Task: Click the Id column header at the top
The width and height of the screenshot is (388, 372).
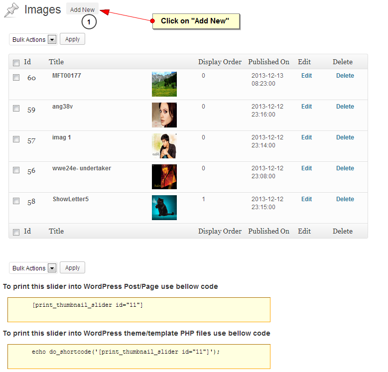Action: pos(27,62)
